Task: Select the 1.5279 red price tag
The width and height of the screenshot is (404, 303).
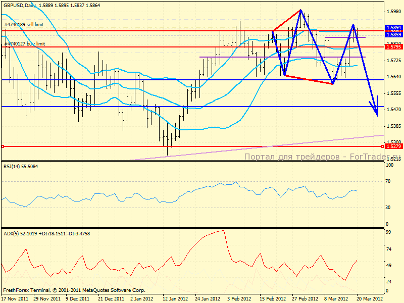Action: [x=393, y=146]
